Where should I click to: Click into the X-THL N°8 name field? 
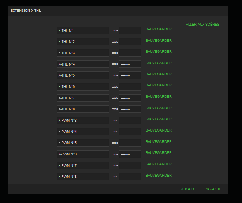pyautogui.click(x=83, y=109)
